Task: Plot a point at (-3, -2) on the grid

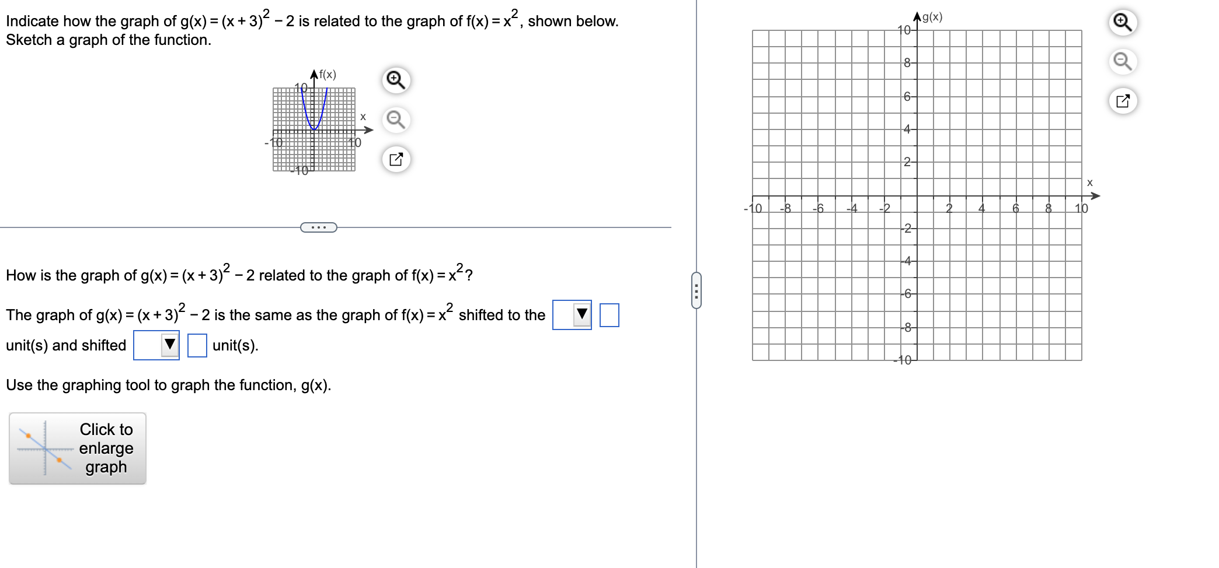Action: click(867, 230)
